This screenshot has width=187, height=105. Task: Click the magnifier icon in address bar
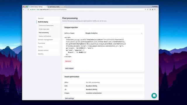coord(145,9)
